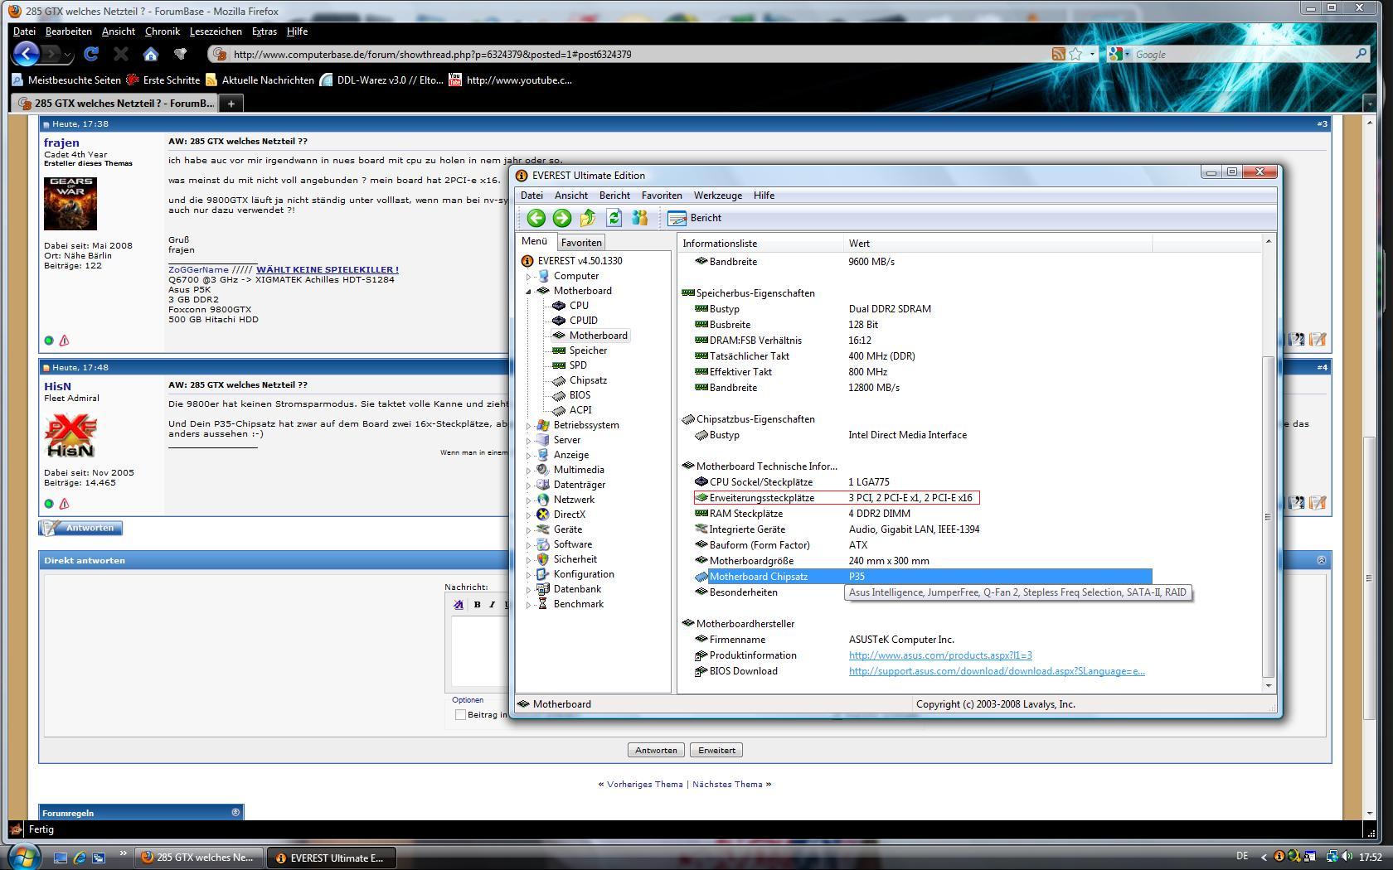
Task: Open the Windows Start menu
Action: [23, 857]
